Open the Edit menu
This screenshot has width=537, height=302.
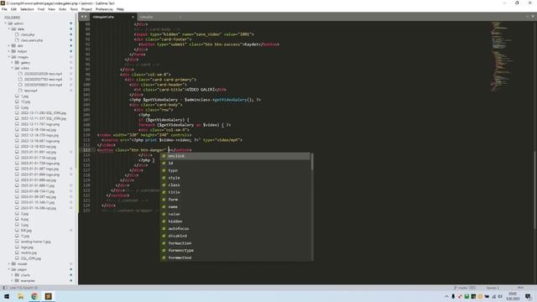(13, 9)
